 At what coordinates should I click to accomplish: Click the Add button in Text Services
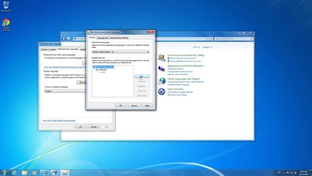point(142,77)
